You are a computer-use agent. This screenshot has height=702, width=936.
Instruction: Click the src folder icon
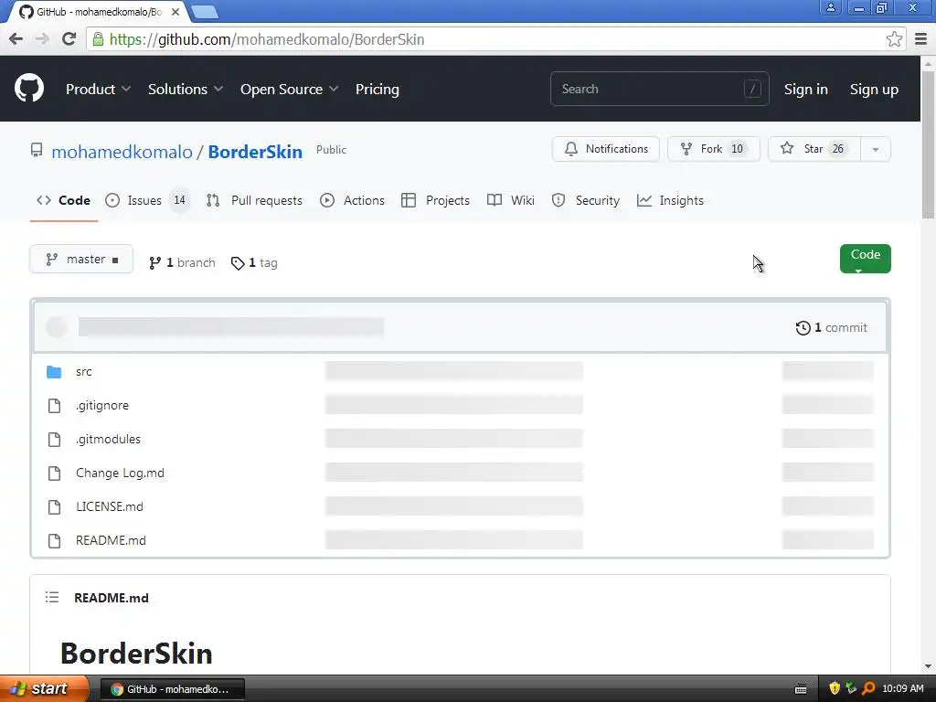point(54,372)
